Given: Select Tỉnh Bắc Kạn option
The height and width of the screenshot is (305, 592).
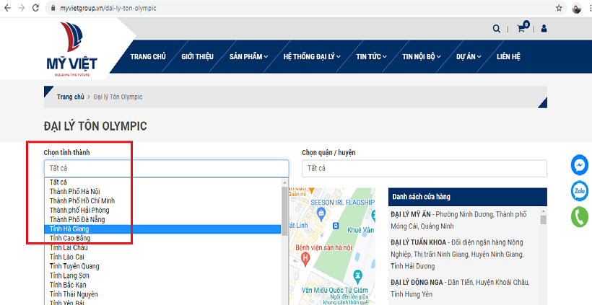Looking at the screenshot, I should (x=163, y=285).
